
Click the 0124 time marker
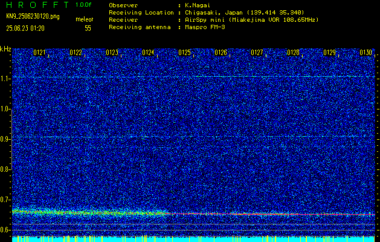[148, 53]
